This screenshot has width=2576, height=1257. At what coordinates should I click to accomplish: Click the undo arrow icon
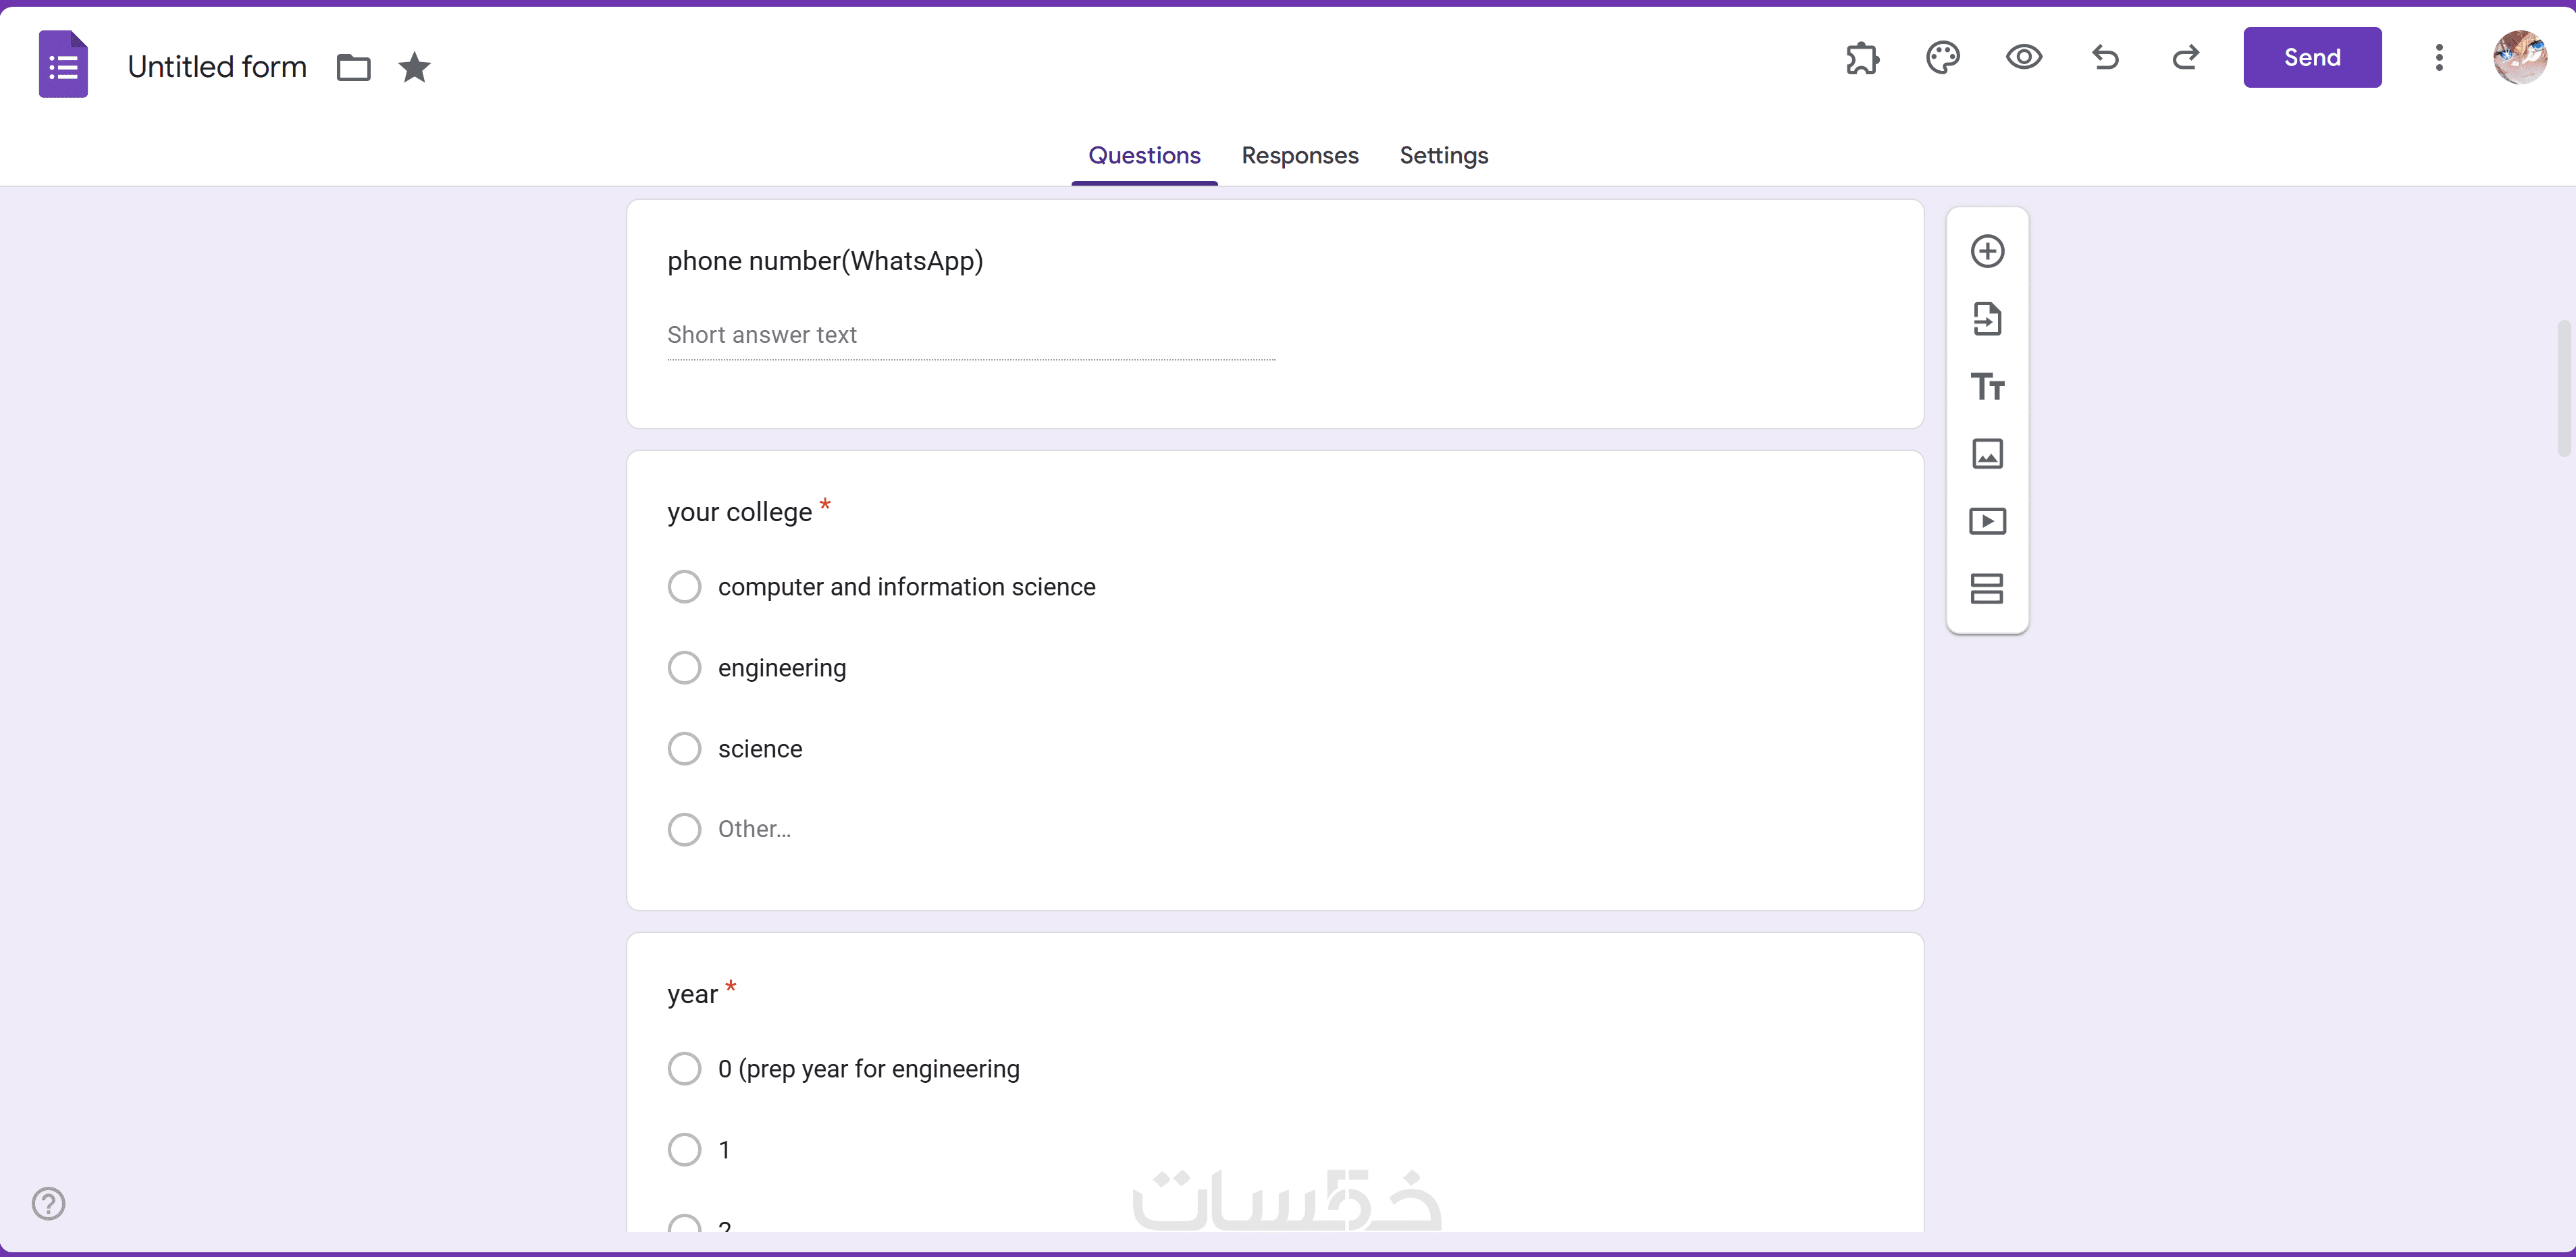[x=2105, y=58]
